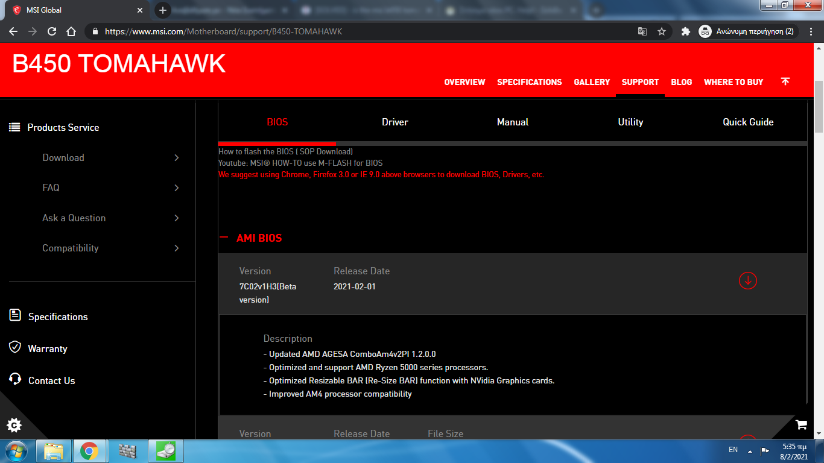Open WHERE TO BUY navigation link

point(734,82)
